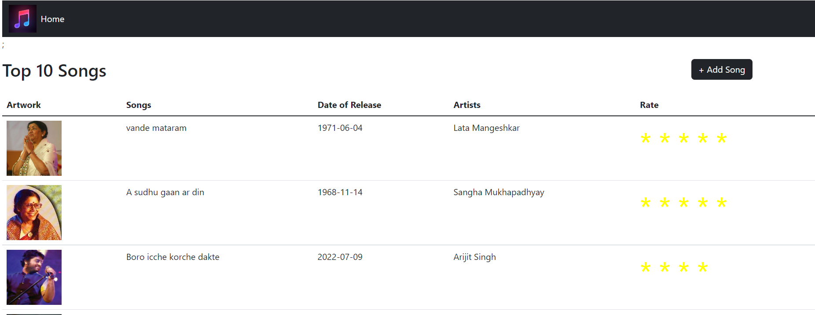Image resolution: width=815 pixels, height=315 pixels.
Task: Click the Date of Release column header
Action: 349,105
